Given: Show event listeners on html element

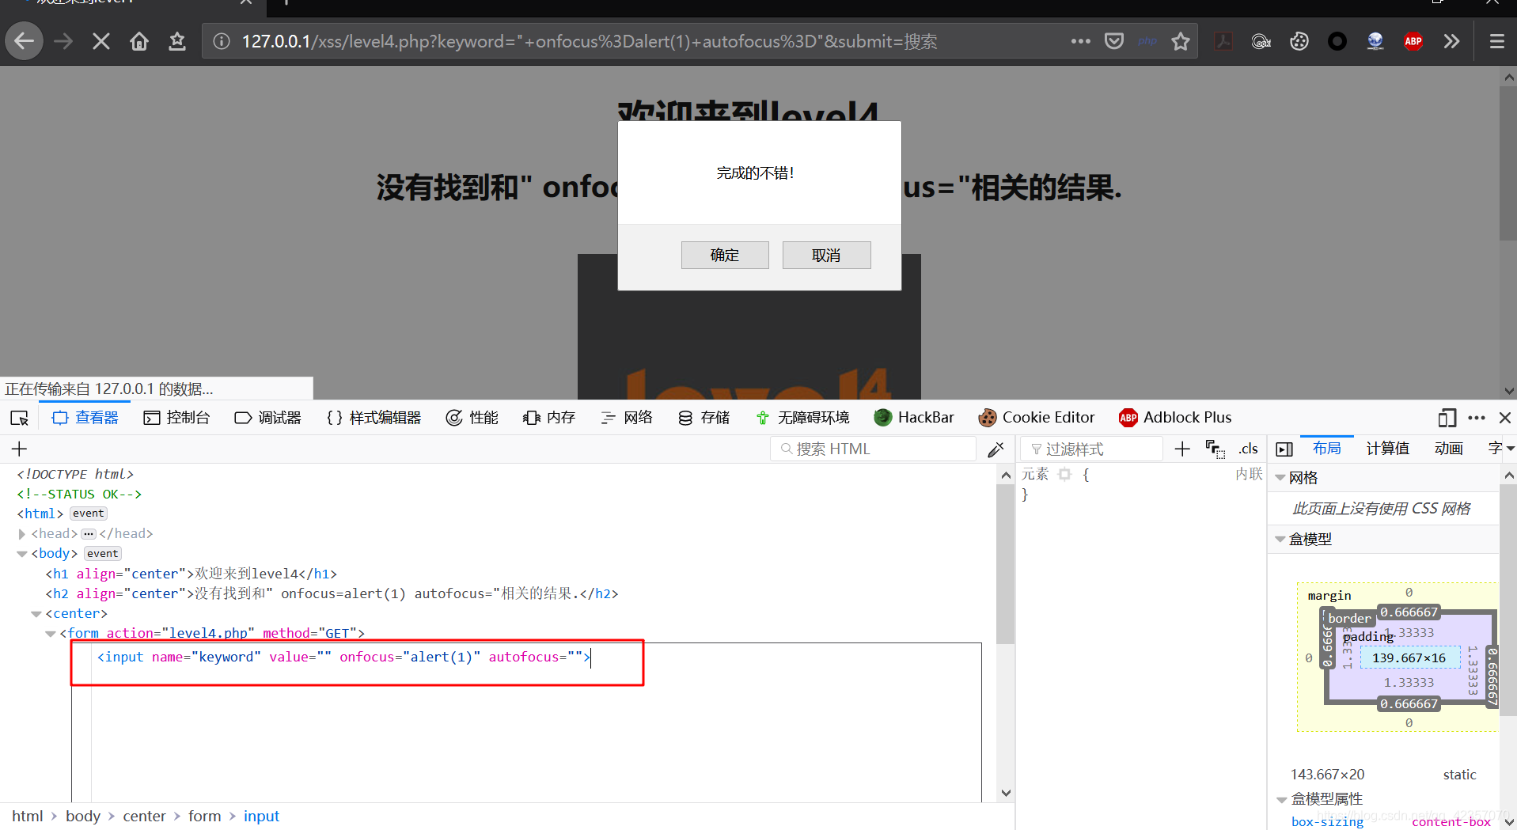Looking at the screenshot, I should pyautogui.click(x=89, y=514).
